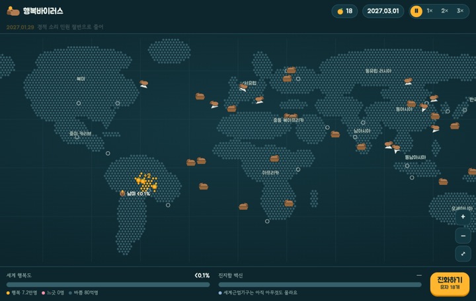The height and width of the screenshot is (301, 476).
Task: Set game speed to 3×
Action: click(x=460, y=11)
